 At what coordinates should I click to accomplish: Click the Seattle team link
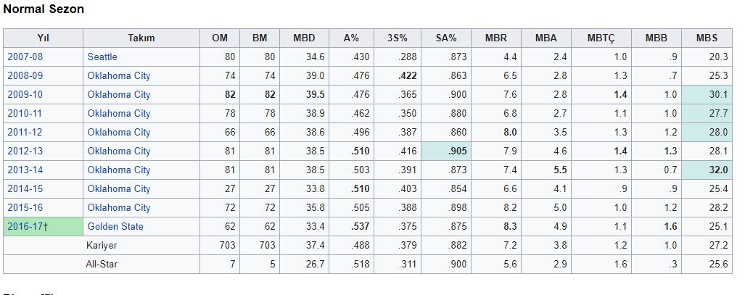102,57
